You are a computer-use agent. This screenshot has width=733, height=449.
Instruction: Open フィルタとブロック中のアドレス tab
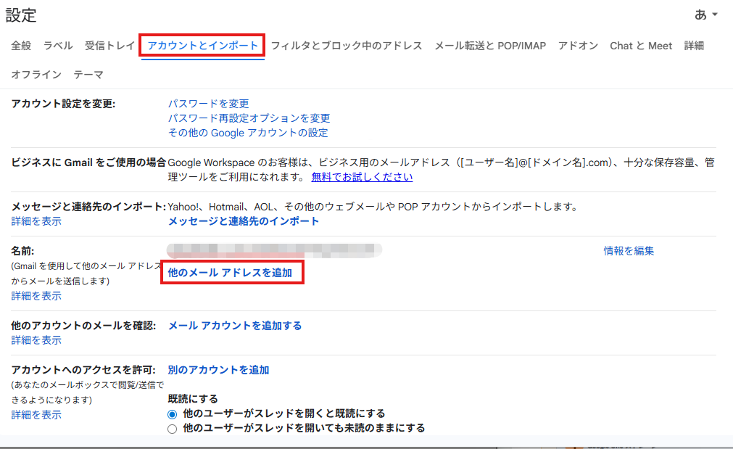point(346,46)
